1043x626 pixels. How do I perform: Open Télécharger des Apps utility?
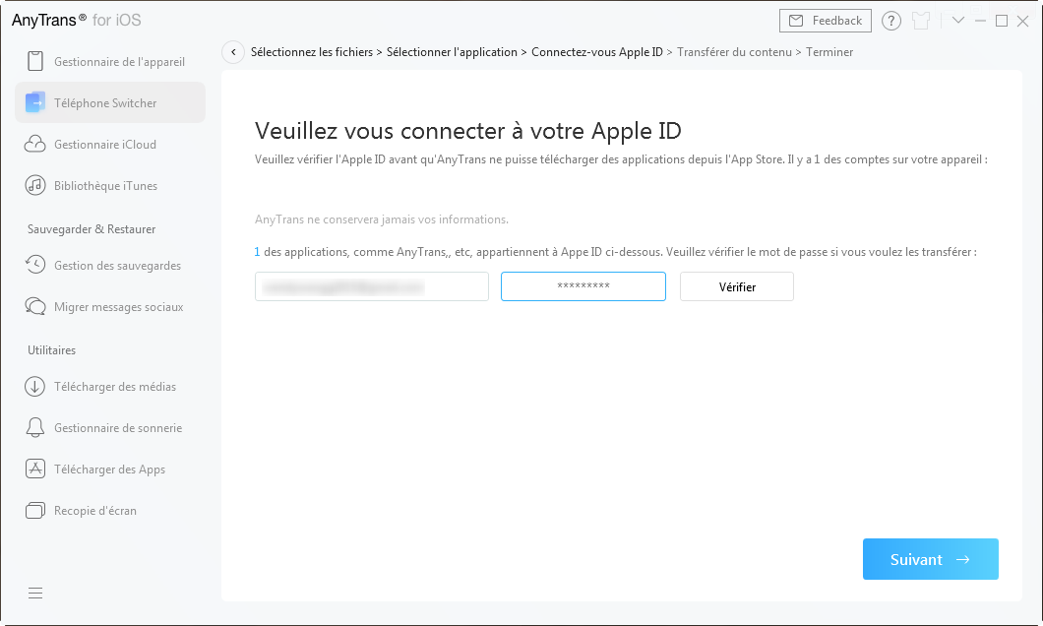[x=110, y=469]
